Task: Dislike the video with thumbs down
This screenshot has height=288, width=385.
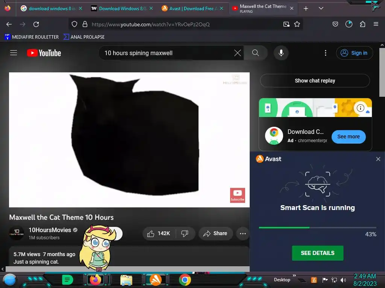Action: click(x=185, y=233)
